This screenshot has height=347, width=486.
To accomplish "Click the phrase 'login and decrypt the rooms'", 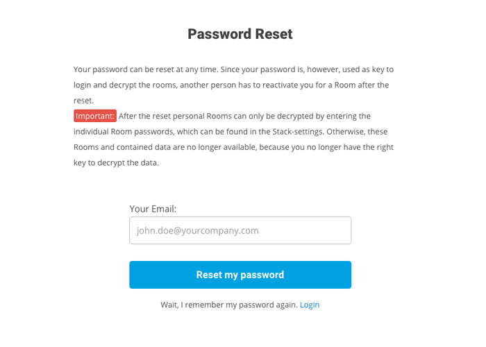I will click(x=126, y=85).
